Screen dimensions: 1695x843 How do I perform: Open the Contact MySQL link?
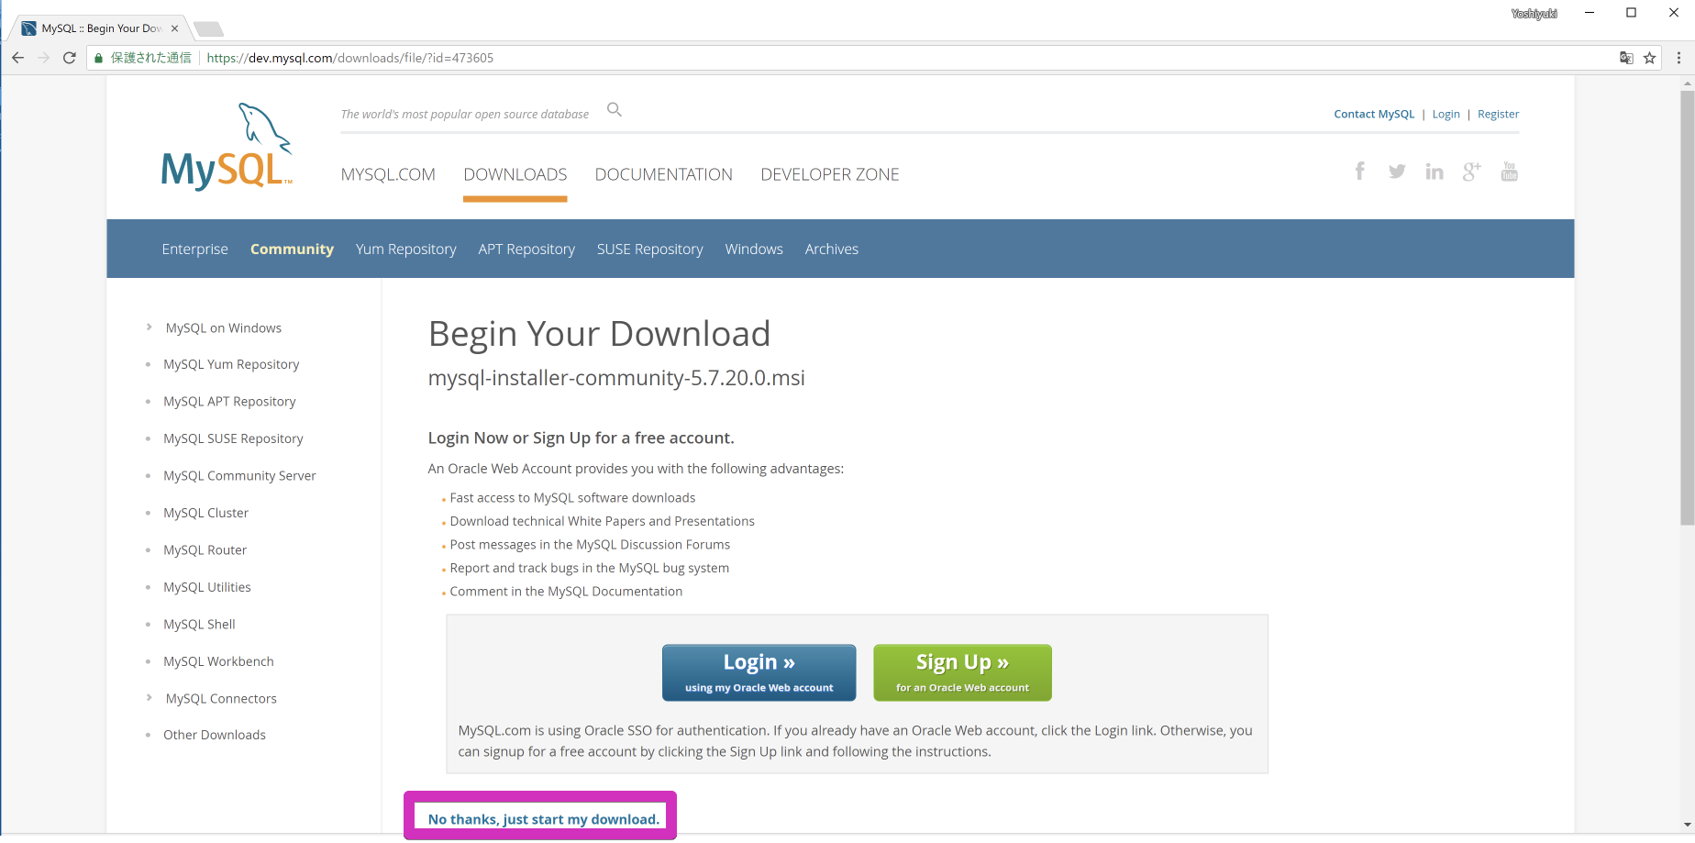click(x=1374, y=114)
